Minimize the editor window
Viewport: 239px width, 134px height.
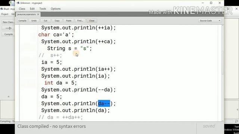[x=203, y=3]
